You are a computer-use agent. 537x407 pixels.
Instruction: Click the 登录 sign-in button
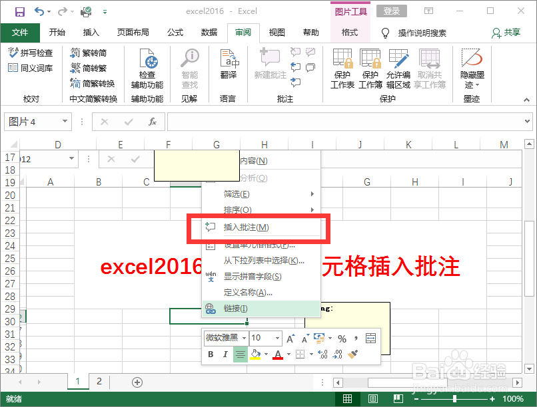pyautogui.click(x=391, y=11)
